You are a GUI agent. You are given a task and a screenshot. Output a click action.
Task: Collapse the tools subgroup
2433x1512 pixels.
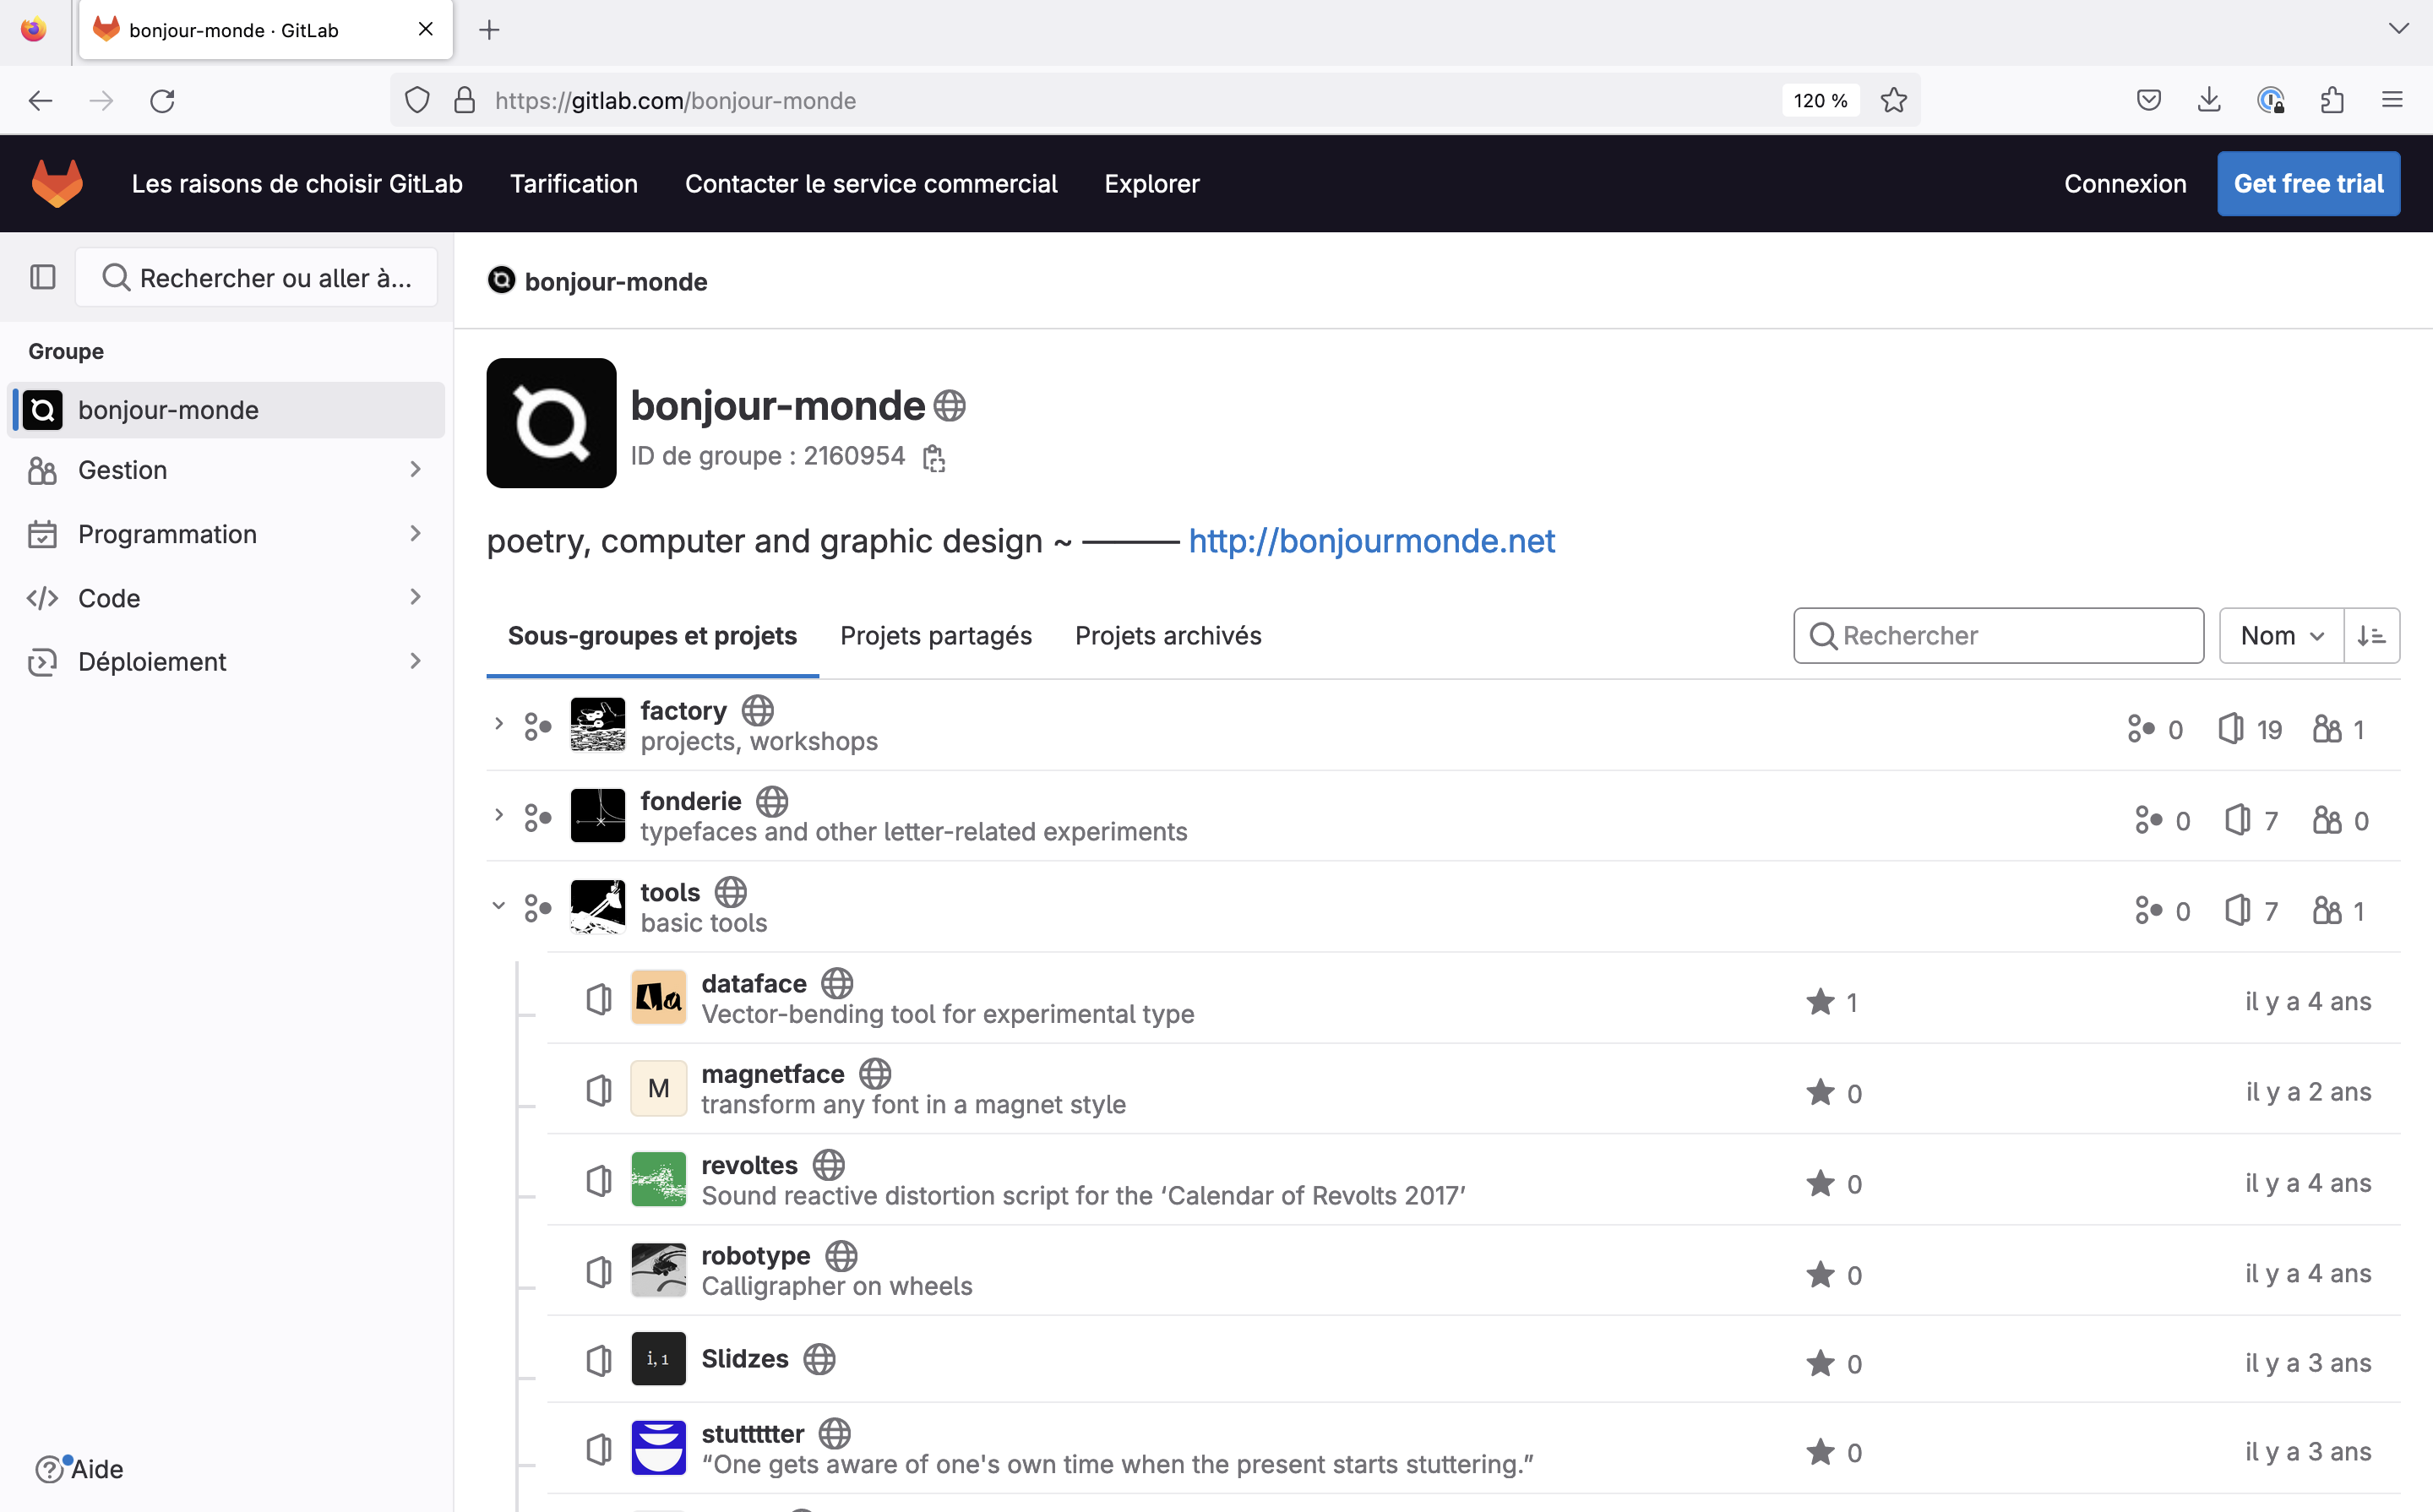498,906
